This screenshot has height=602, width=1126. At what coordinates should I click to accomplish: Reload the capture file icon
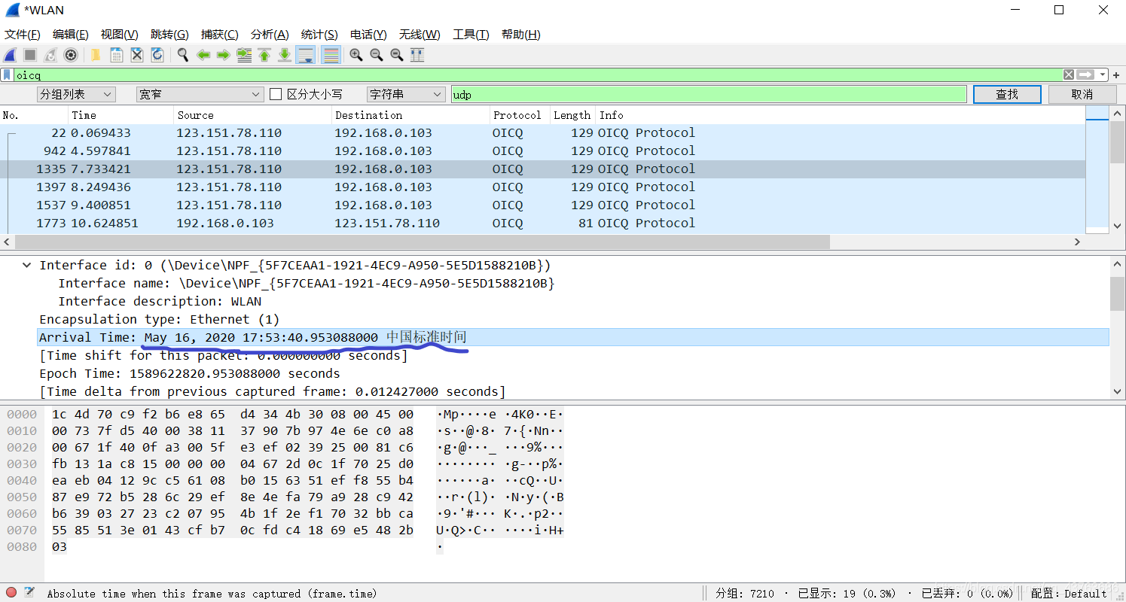click(157, 55)
